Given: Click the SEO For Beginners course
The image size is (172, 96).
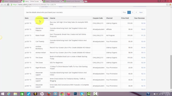Looking at the screenshot, I should pos(56,63).
